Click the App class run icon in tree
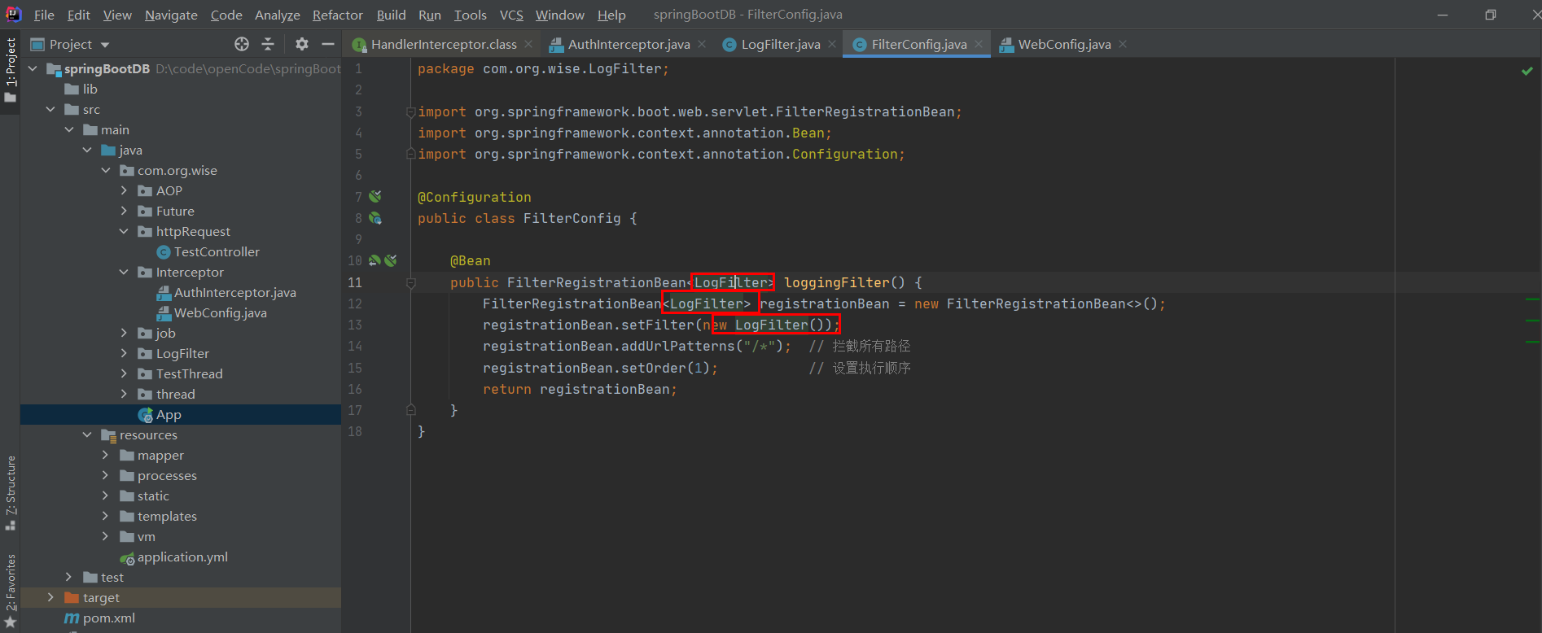This screenshot has width=1542, height=633. [146, 415]
